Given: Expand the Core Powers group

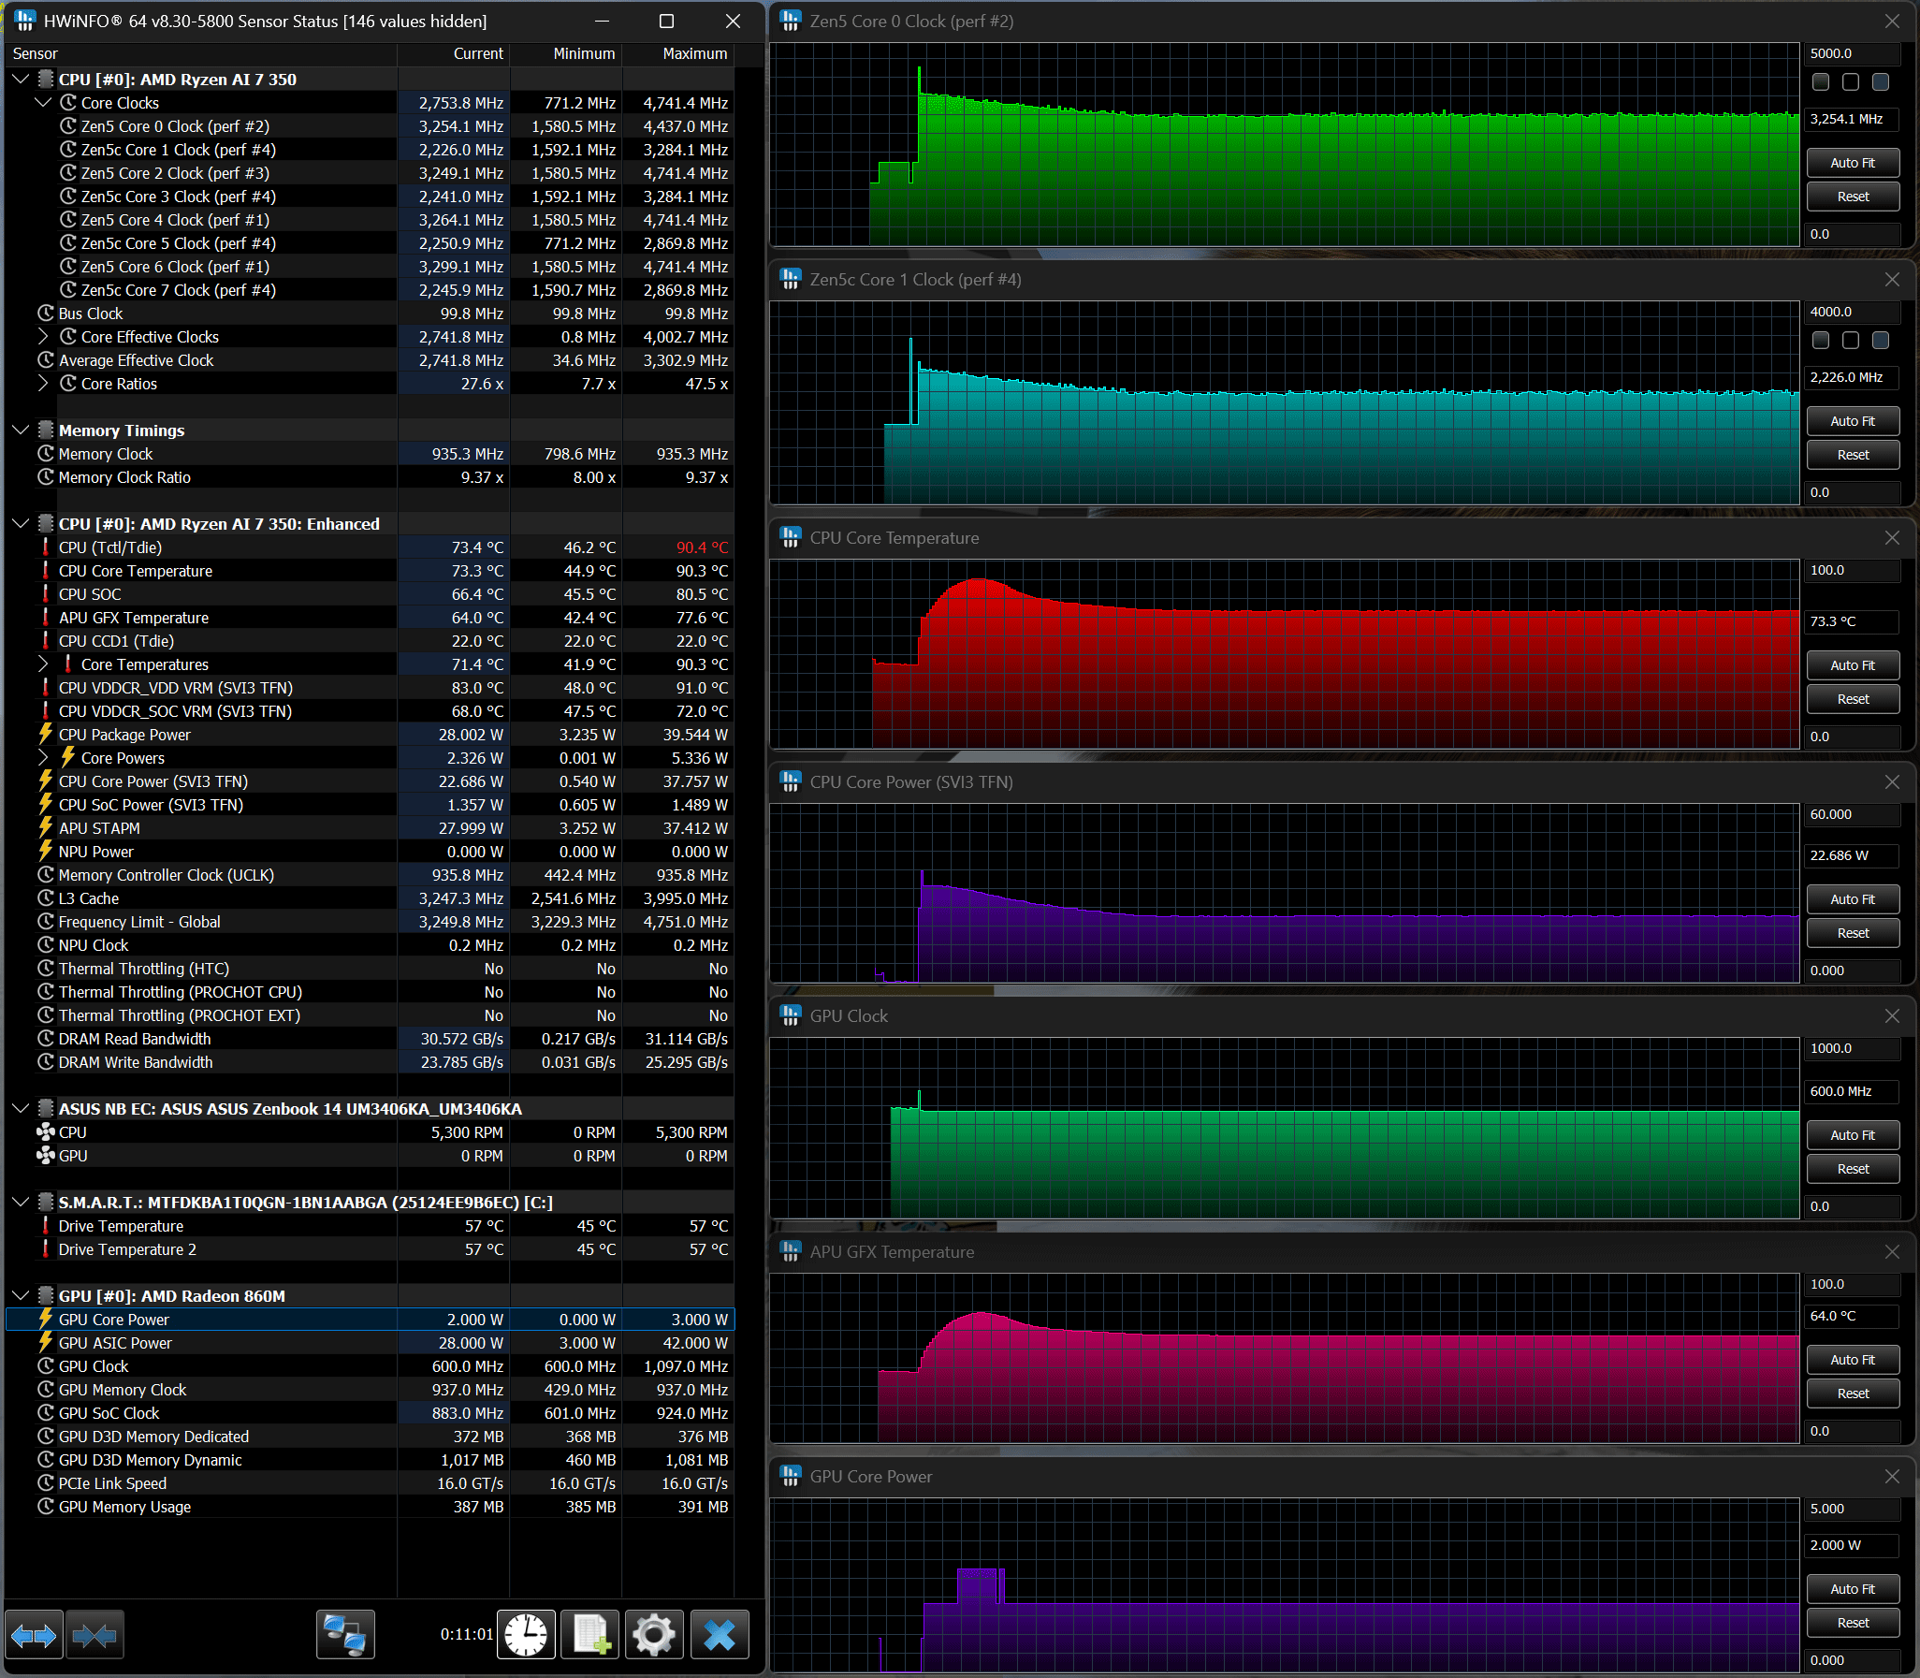Looking at the screenshot, I should (43, 758).
